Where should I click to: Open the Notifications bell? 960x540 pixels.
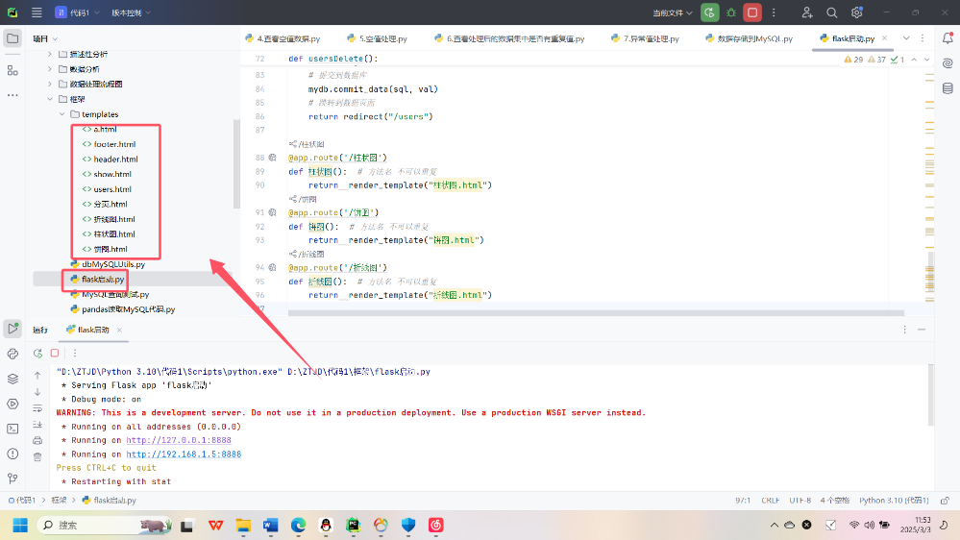pyautogui.click(x=948, y=38)
